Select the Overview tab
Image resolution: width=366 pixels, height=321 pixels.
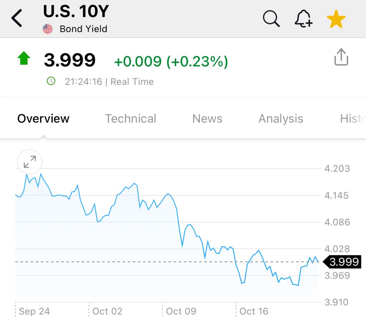pos(43,119)
